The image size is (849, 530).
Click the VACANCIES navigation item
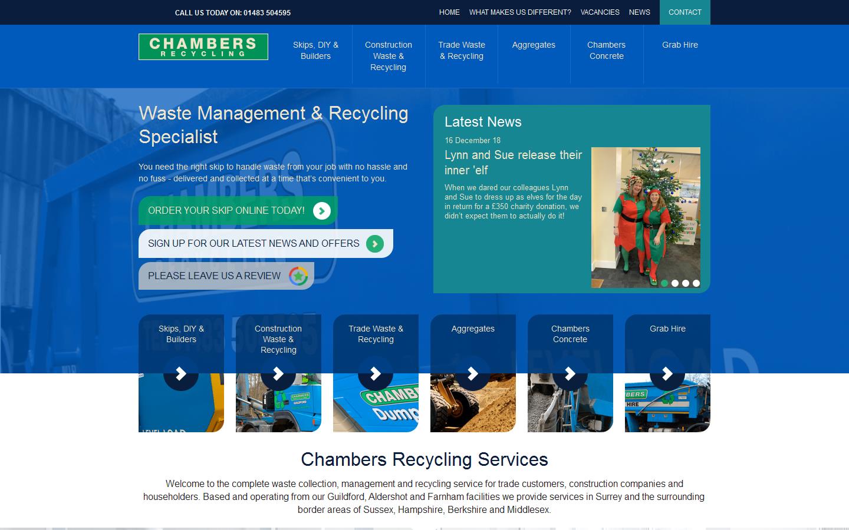coord(600,12)
